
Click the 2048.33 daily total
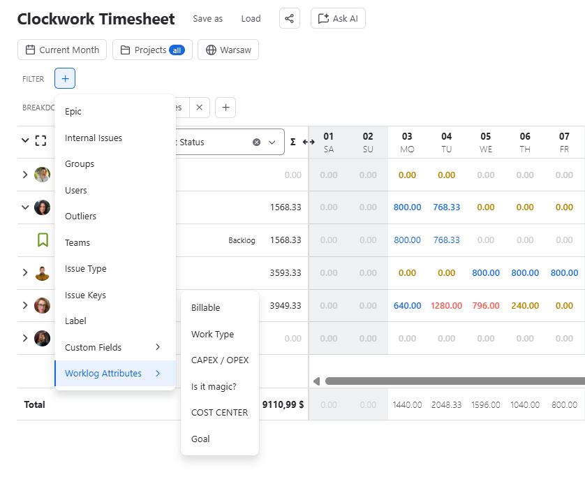pos(447,404)
